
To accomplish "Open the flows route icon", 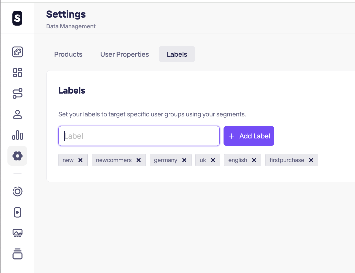I will 17,93.
